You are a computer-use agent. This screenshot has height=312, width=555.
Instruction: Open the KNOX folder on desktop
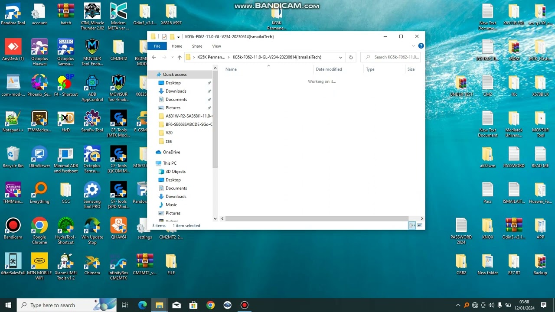pos(487,228)
